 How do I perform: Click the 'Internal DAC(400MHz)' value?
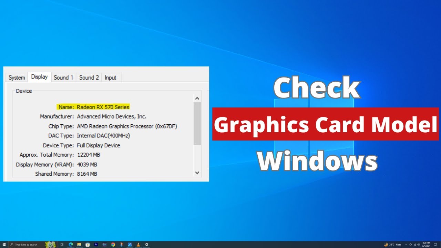click(103, 136)
